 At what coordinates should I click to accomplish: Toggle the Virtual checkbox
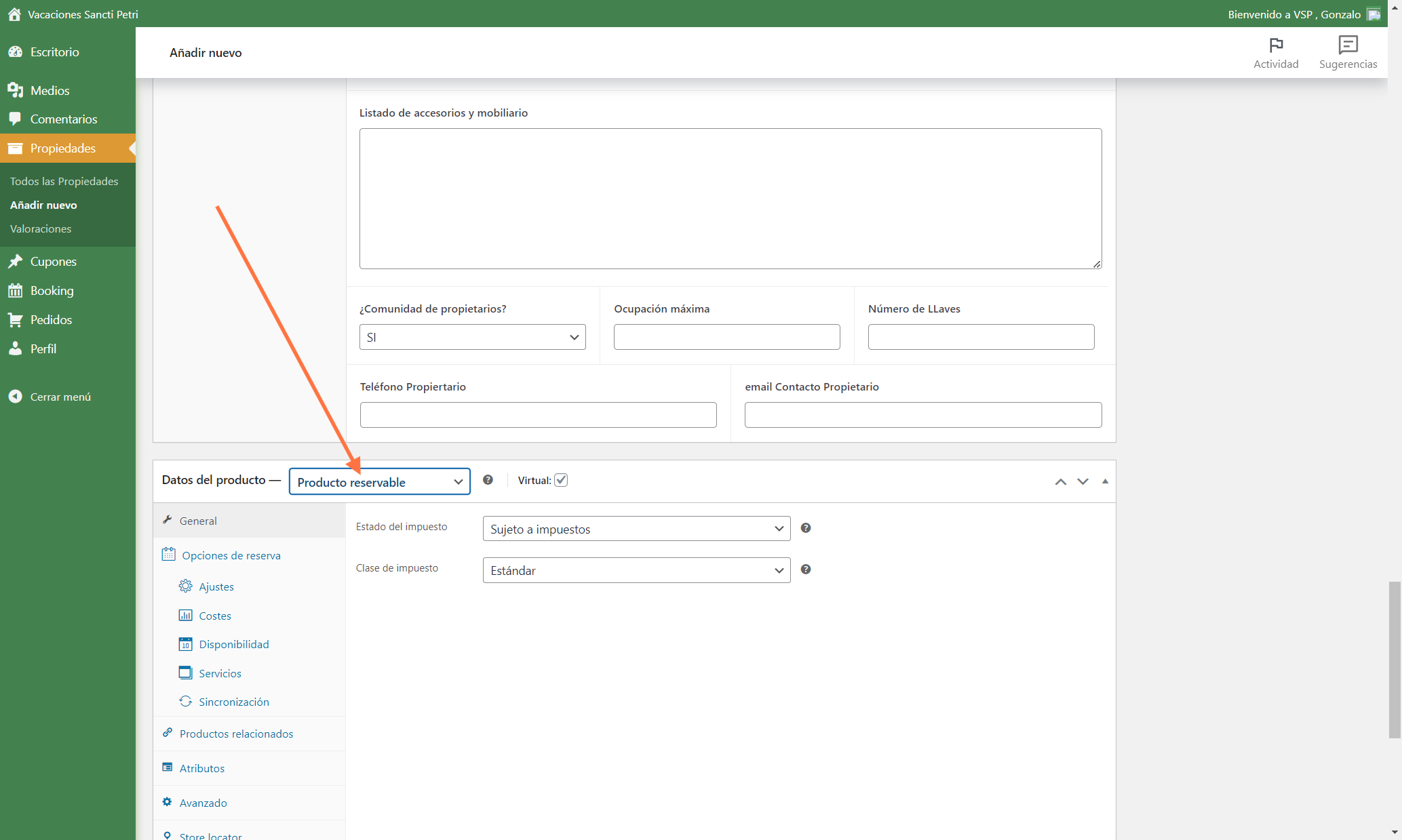coord(561,480)
